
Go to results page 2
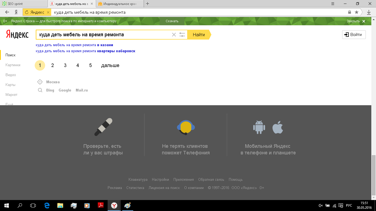tap(53, 65)
